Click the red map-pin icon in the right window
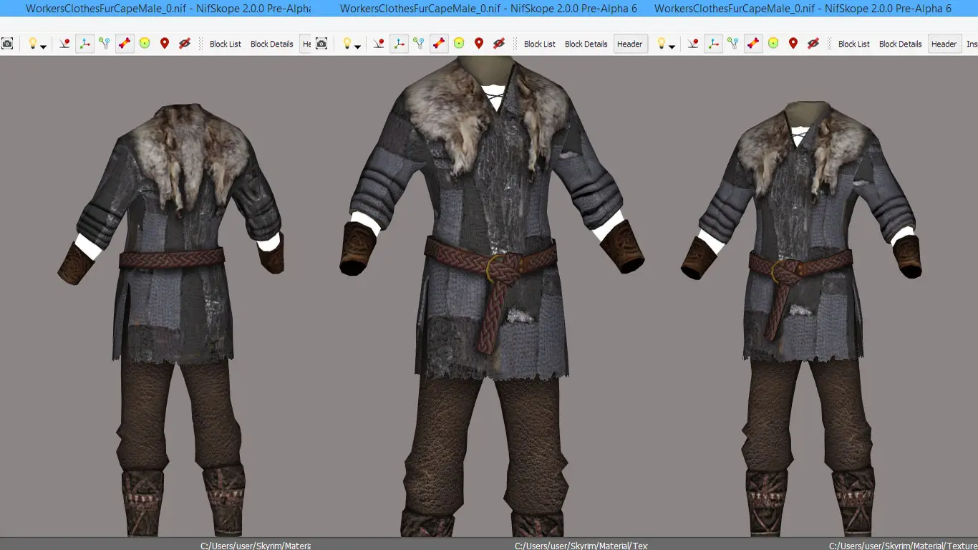Screen dimensions: 978x550 [x=793, y=44]
